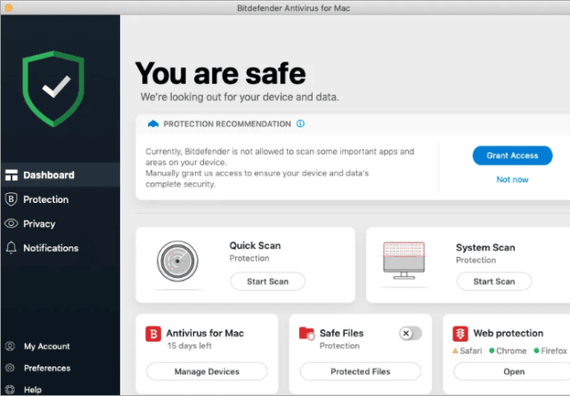570x396 pixels.
Task: Click the 'Quick Scan' card title
Action: tap(255, 246)
